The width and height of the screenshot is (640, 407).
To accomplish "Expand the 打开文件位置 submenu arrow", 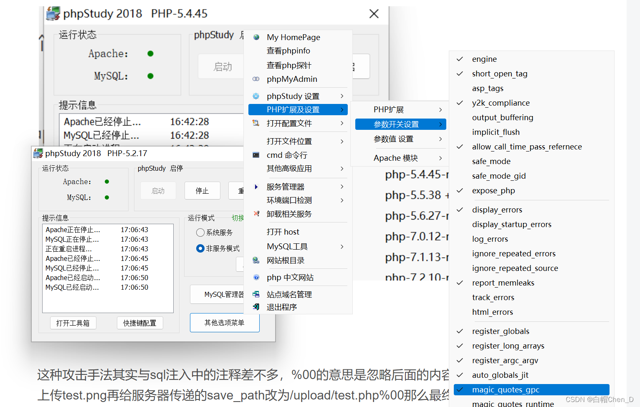I will point(342,141).
